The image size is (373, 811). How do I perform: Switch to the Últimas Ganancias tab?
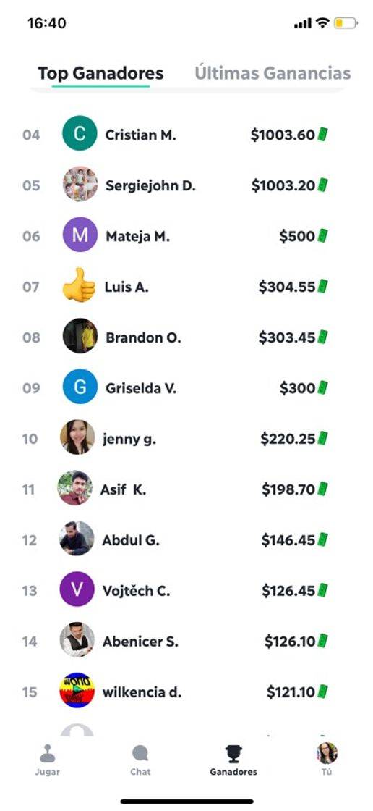[273, 73]
